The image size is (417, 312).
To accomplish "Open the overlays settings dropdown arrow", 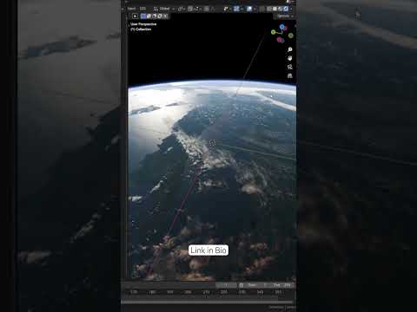I will 255,9.
